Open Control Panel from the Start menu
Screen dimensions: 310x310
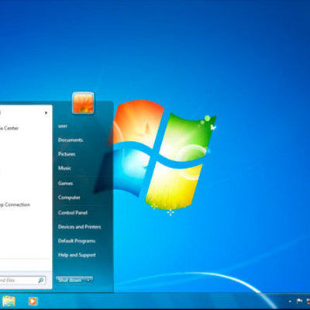coord(73,212)
